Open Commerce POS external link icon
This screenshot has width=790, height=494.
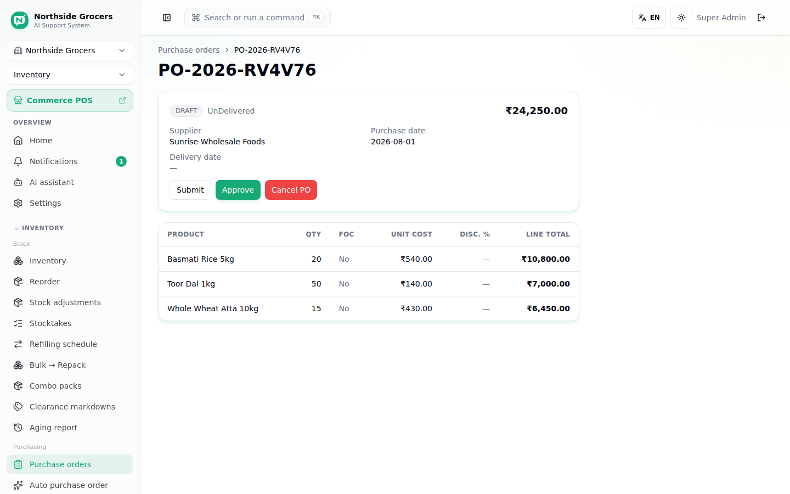122,100
